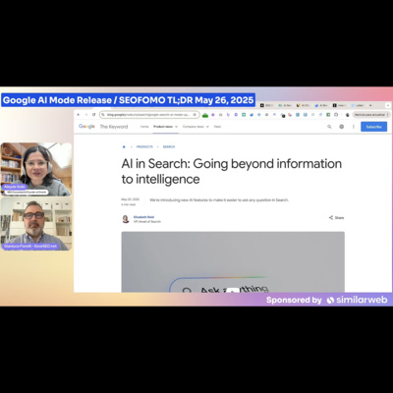Click the globe language icon in site header

pyautogui.click(x=342, y=127)
